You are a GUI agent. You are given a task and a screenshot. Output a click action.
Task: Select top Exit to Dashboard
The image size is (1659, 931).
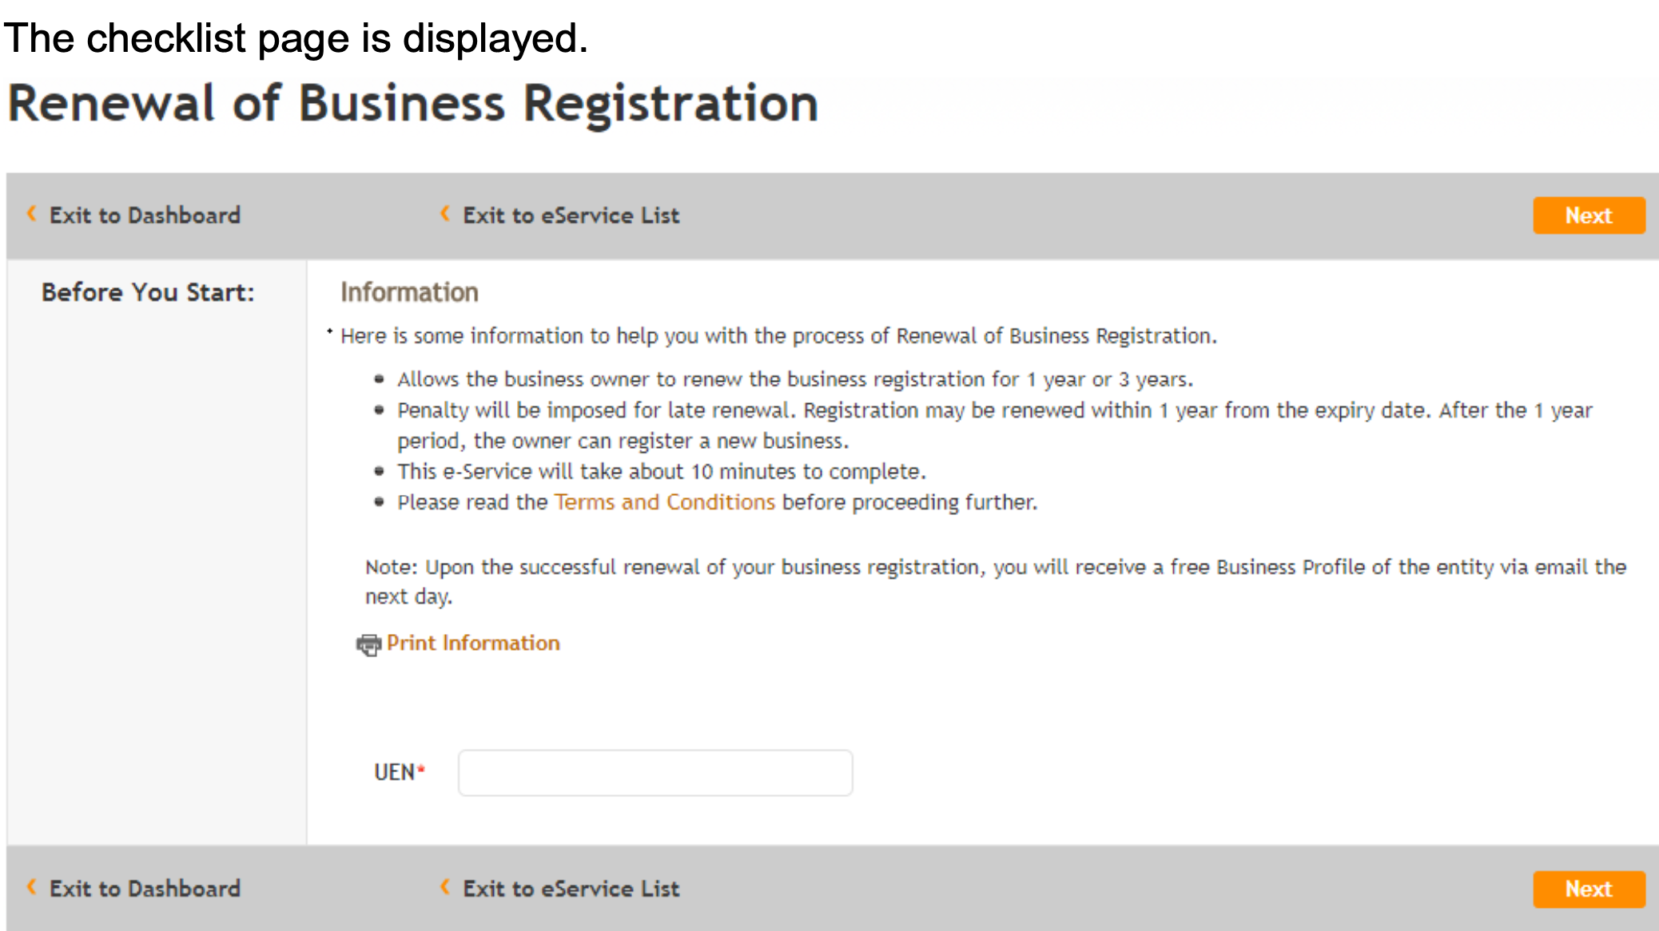(145, 214)
